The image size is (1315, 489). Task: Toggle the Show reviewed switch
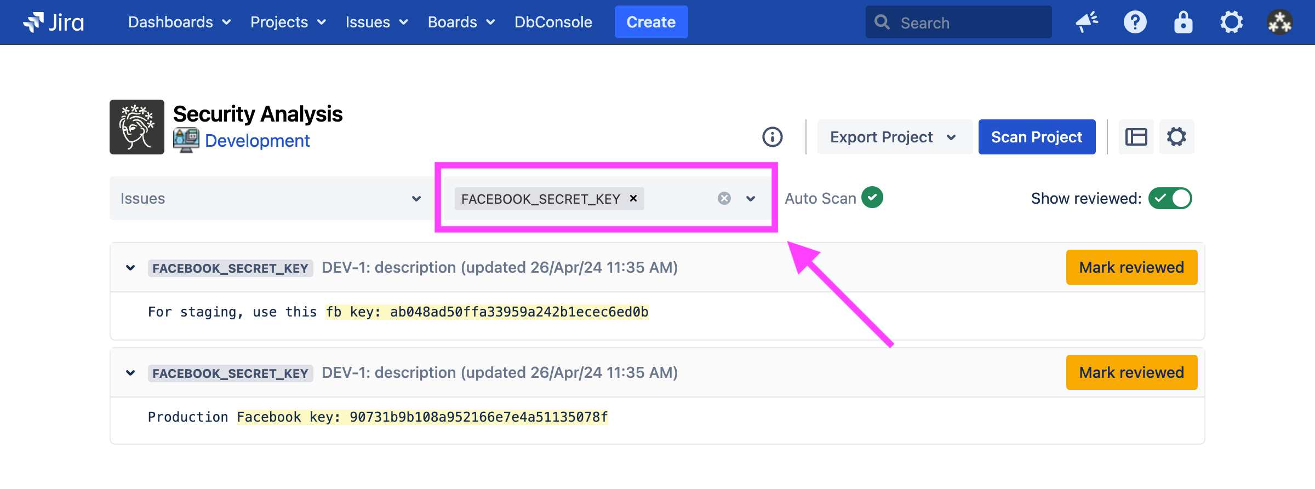click(x=1170, y=198)
